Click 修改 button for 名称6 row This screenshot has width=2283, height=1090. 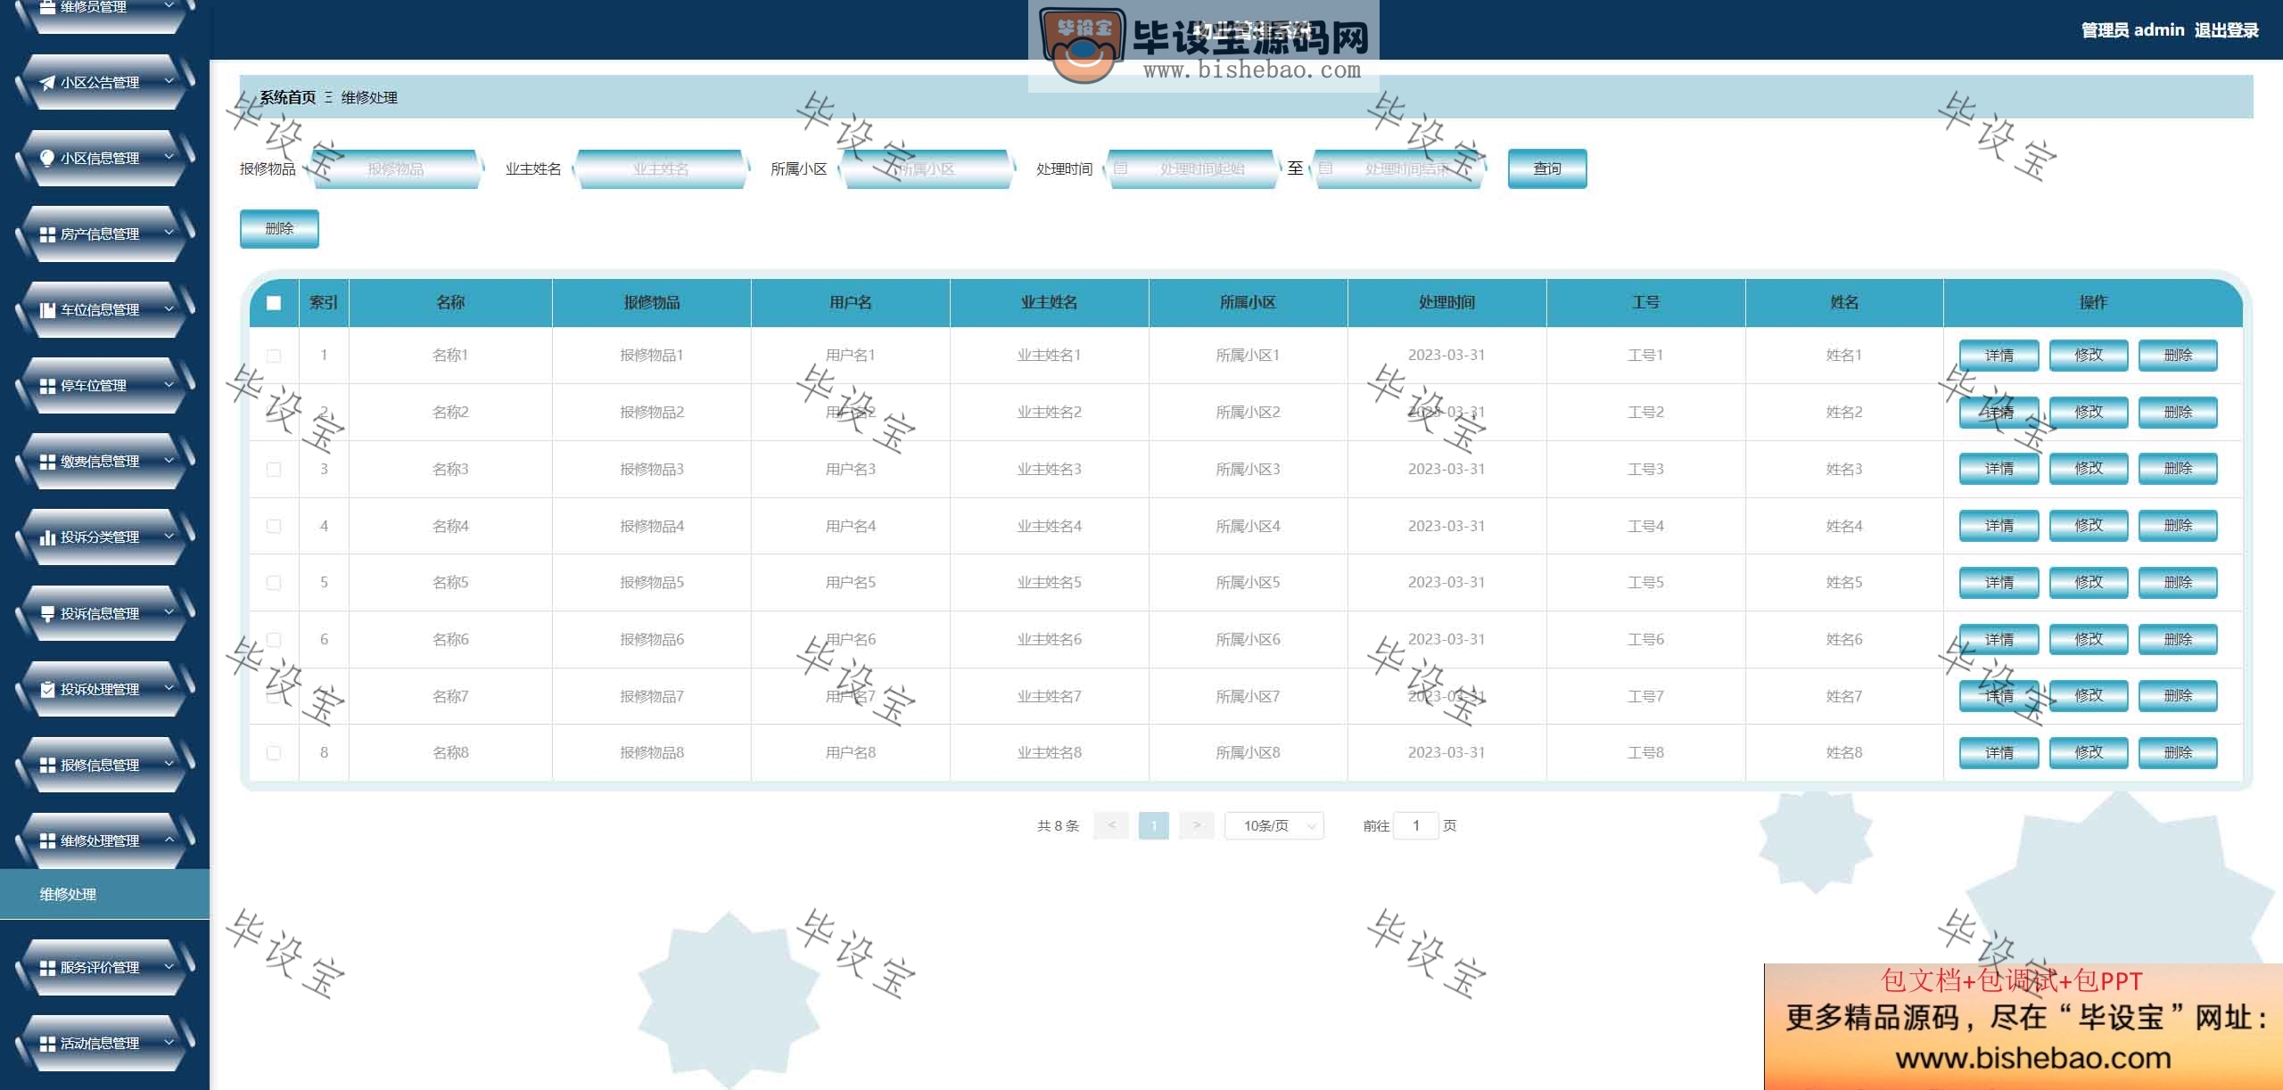(x=2089, y=639)
